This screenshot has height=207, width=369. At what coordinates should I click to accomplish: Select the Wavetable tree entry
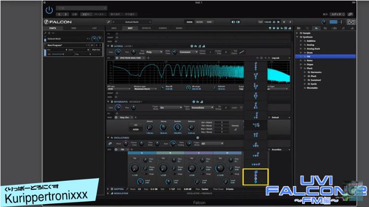[x=312, y=88]
